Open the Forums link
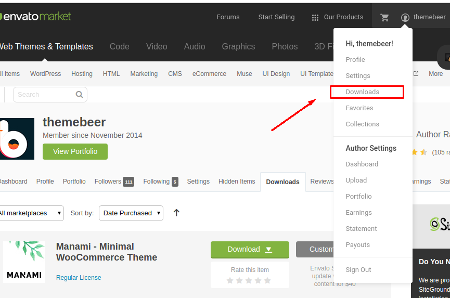This screenshot has height=298, width=450. click(228, 17)
